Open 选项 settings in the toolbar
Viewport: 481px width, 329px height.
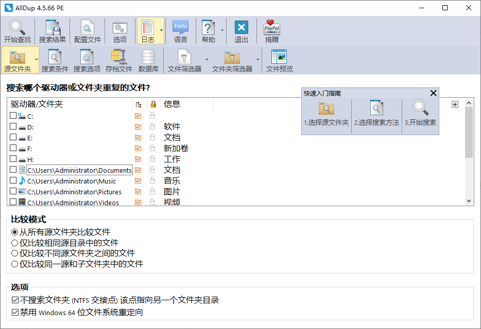pos(120,31)
